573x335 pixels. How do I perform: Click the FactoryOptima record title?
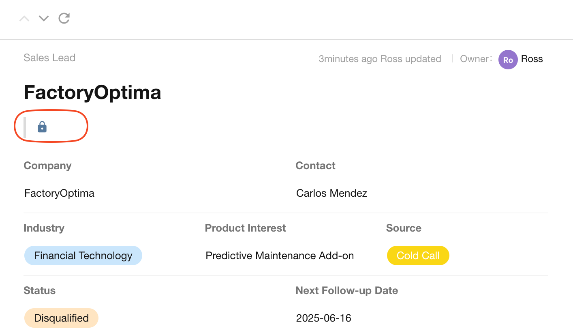point(92,92)
